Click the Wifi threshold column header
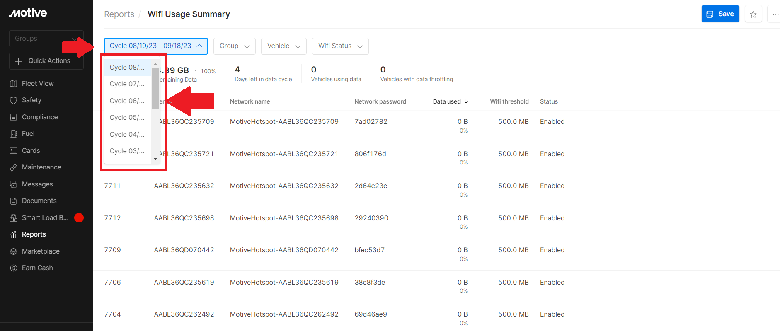 509,101
